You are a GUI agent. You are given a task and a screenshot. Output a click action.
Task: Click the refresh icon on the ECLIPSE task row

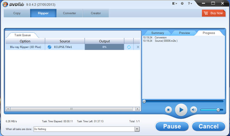(129, 47)
